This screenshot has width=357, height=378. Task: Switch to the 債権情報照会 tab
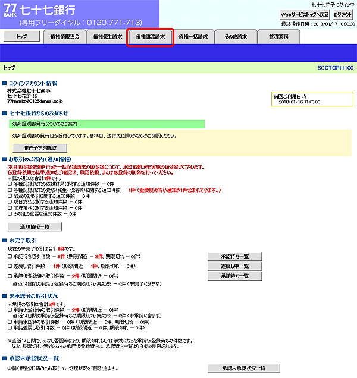65,37
